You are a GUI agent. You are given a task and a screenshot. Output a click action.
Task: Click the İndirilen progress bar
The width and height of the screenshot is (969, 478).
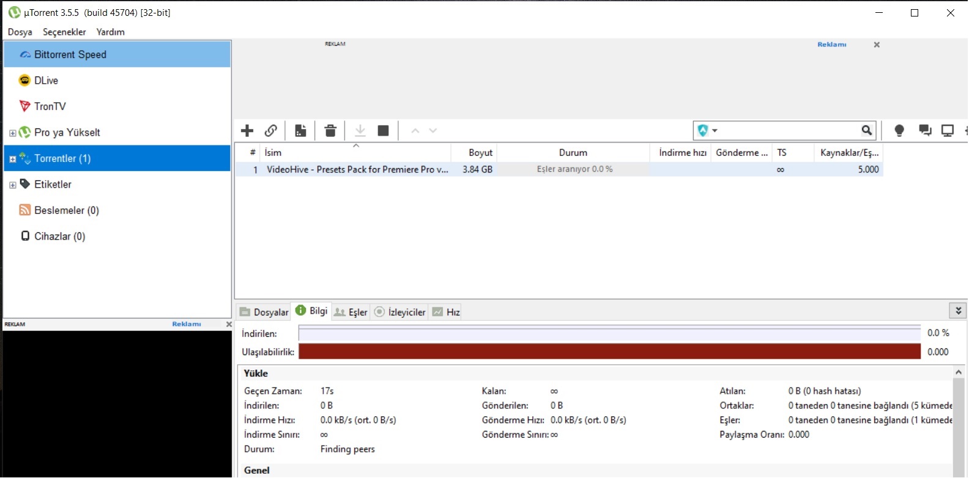tap(609, 333)
